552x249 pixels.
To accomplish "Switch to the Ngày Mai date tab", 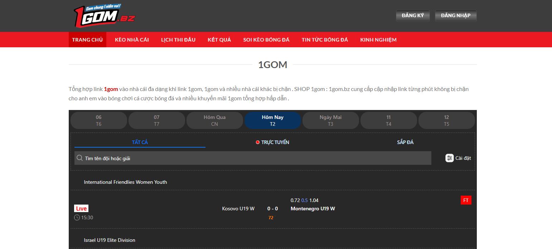I will pos(330,120).
